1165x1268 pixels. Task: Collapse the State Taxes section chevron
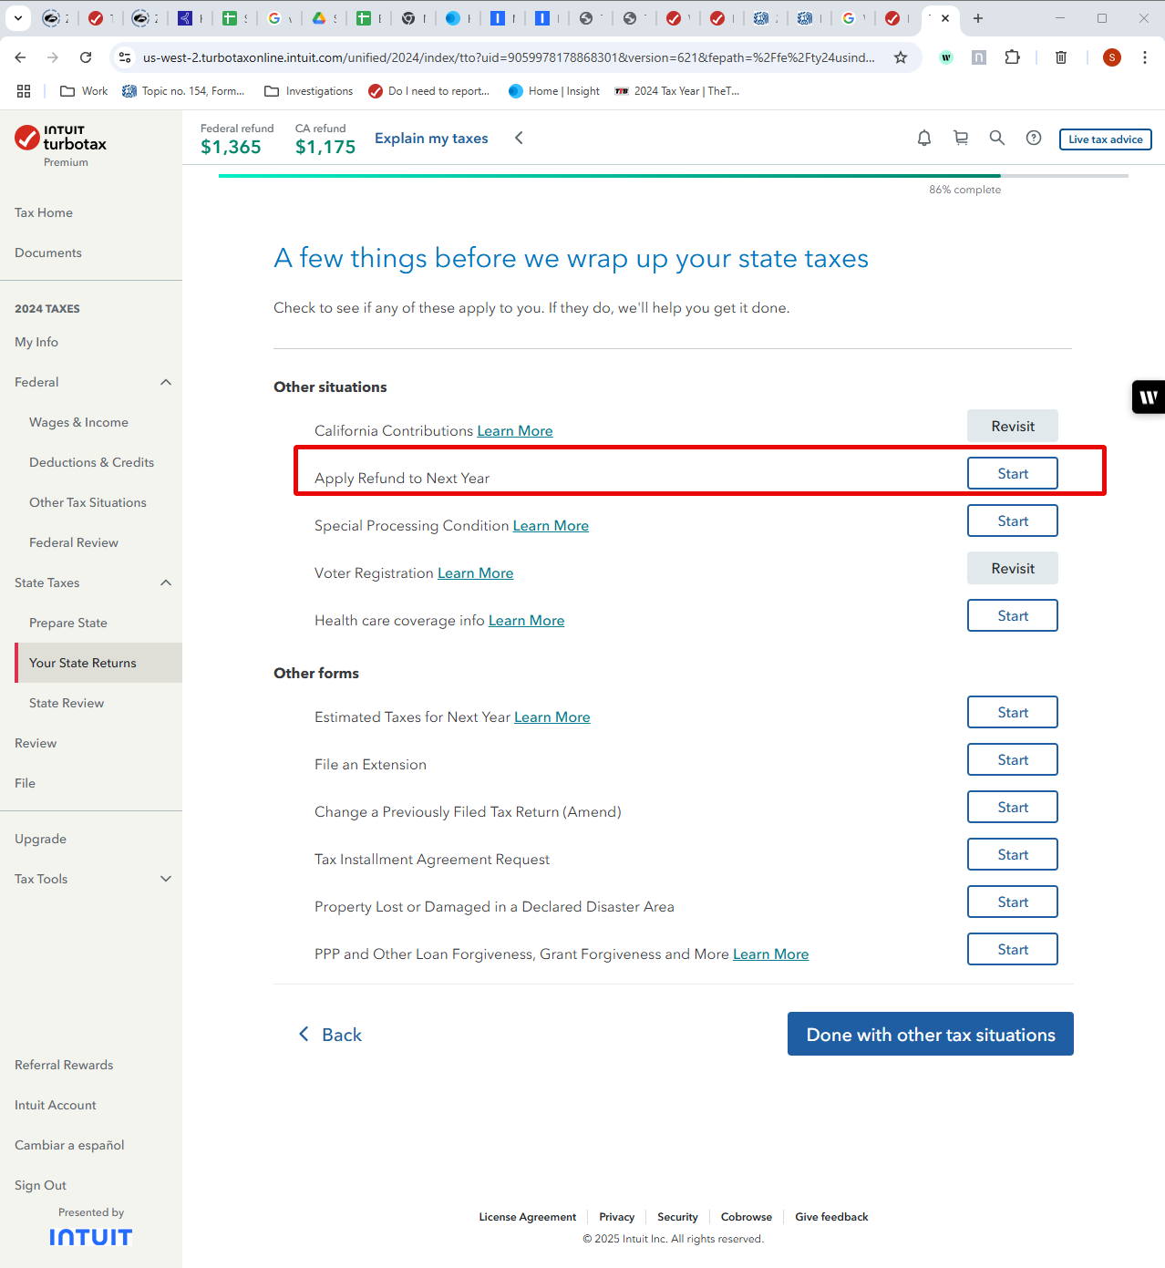166,582
